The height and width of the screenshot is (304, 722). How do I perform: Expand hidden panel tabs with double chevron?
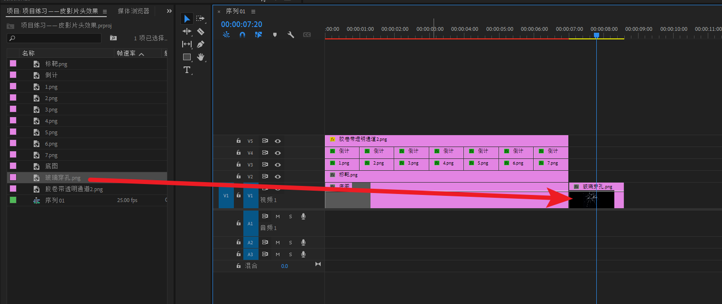tap(169, 11)
